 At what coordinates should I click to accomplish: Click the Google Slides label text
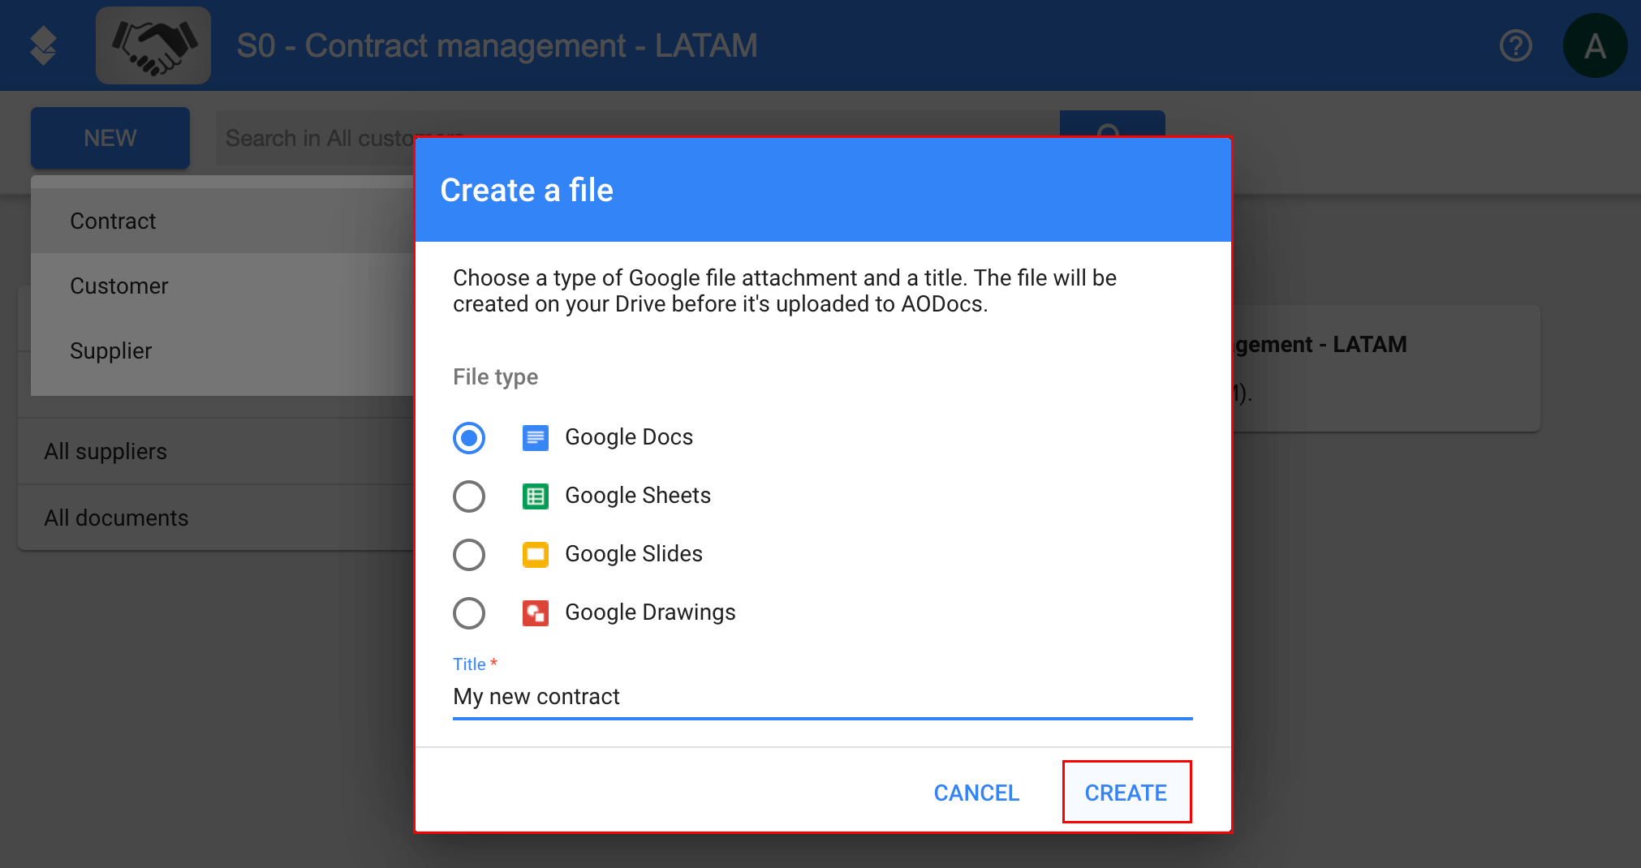[634, 554]
